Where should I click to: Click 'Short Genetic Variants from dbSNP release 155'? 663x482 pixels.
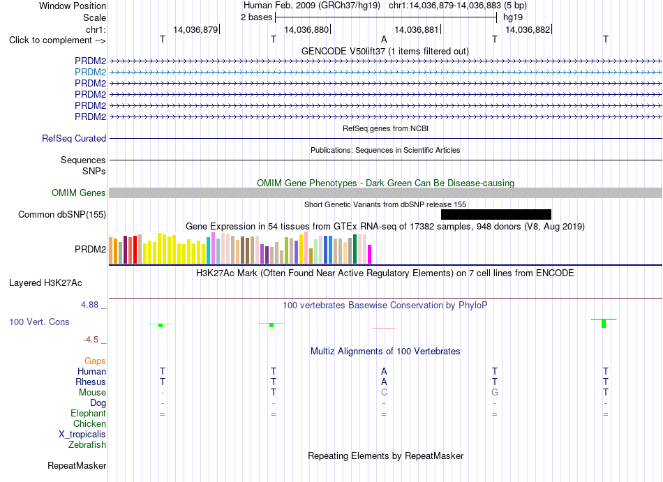tap(385, 204)
